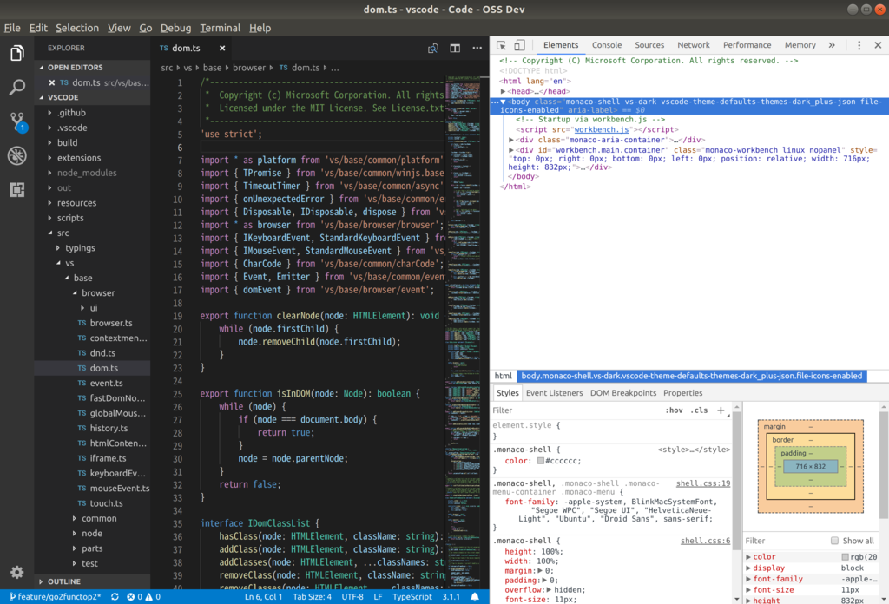Open event.ts in the file tree
This screenshot has height=604, width=889.
(106, 383)
